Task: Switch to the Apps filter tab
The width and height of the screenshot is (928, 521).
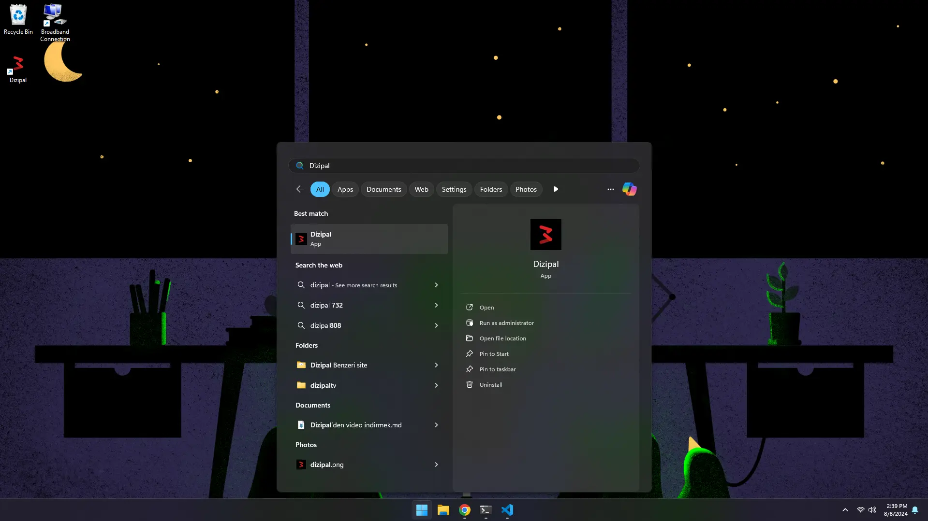Action: [x=345, y=189]
